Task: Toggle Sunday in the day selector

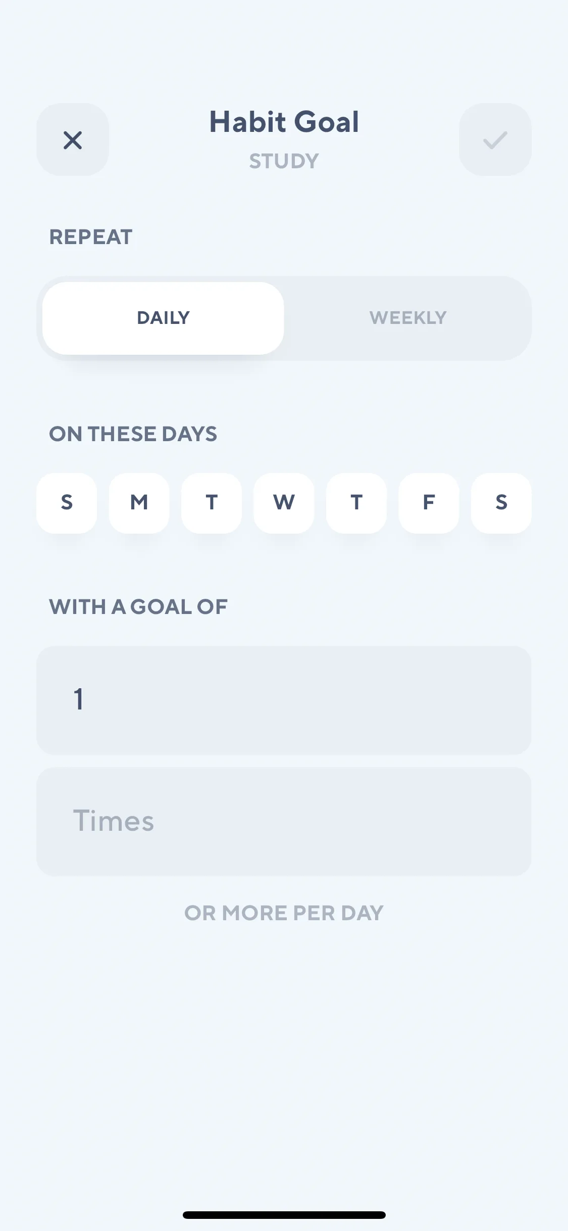Action: [67, 503]
